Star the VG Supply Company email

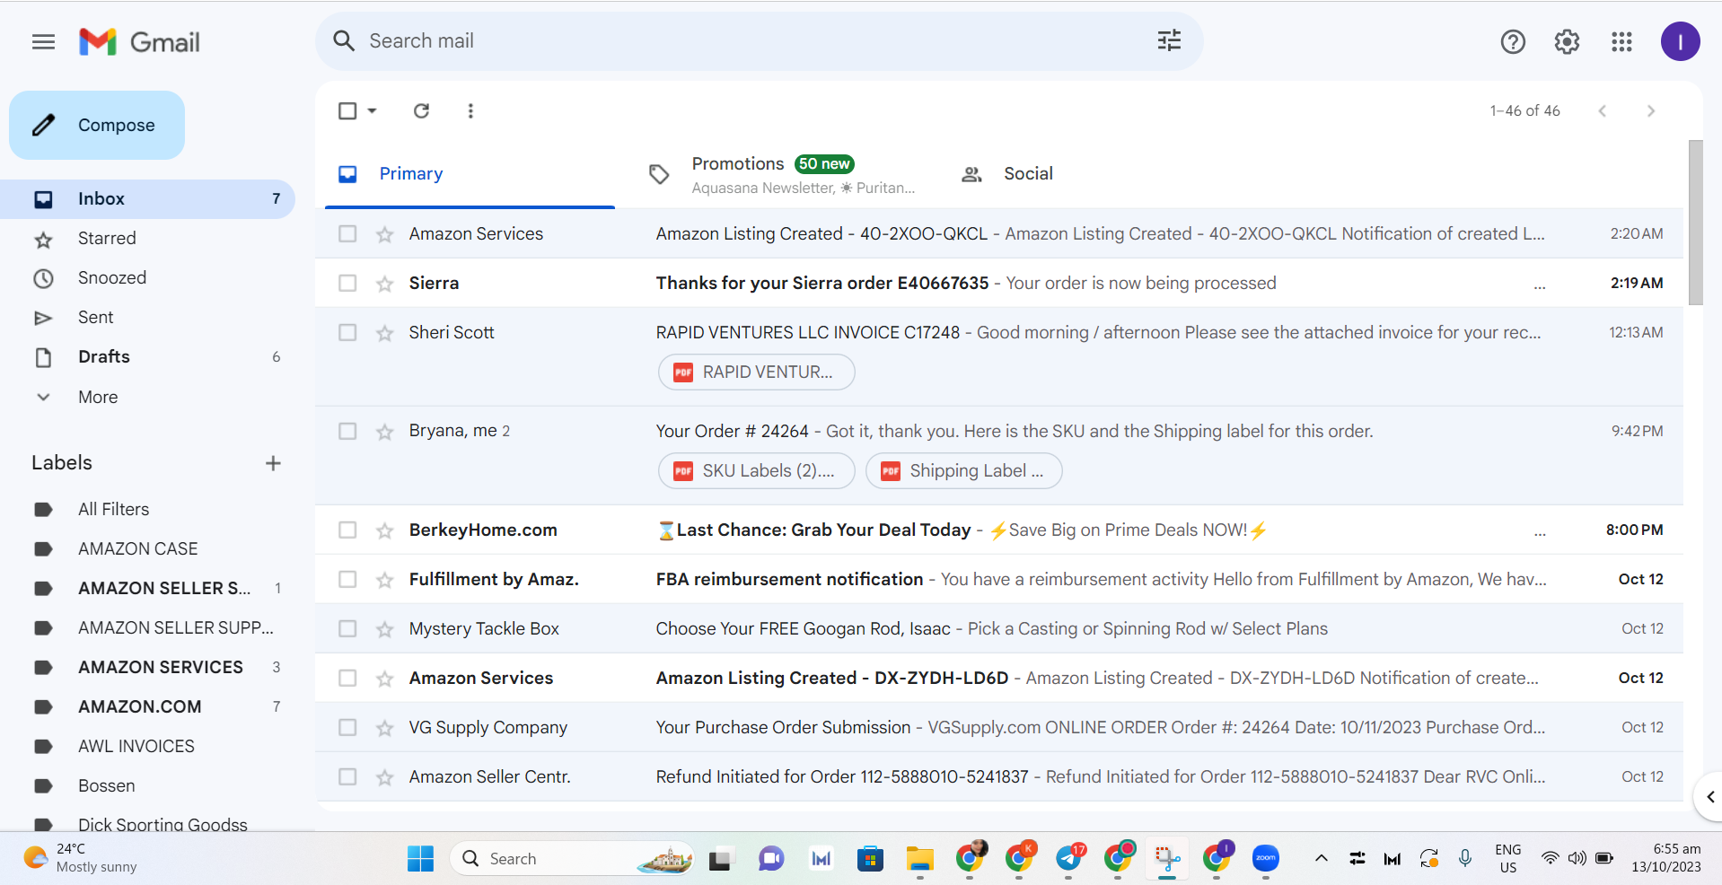click(x=385, y=728)
